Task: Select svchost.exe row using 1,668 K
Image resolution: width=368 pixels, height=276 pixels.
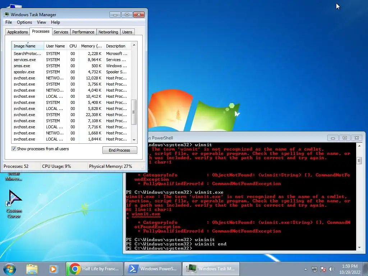Action: click(x=71, y=133)
